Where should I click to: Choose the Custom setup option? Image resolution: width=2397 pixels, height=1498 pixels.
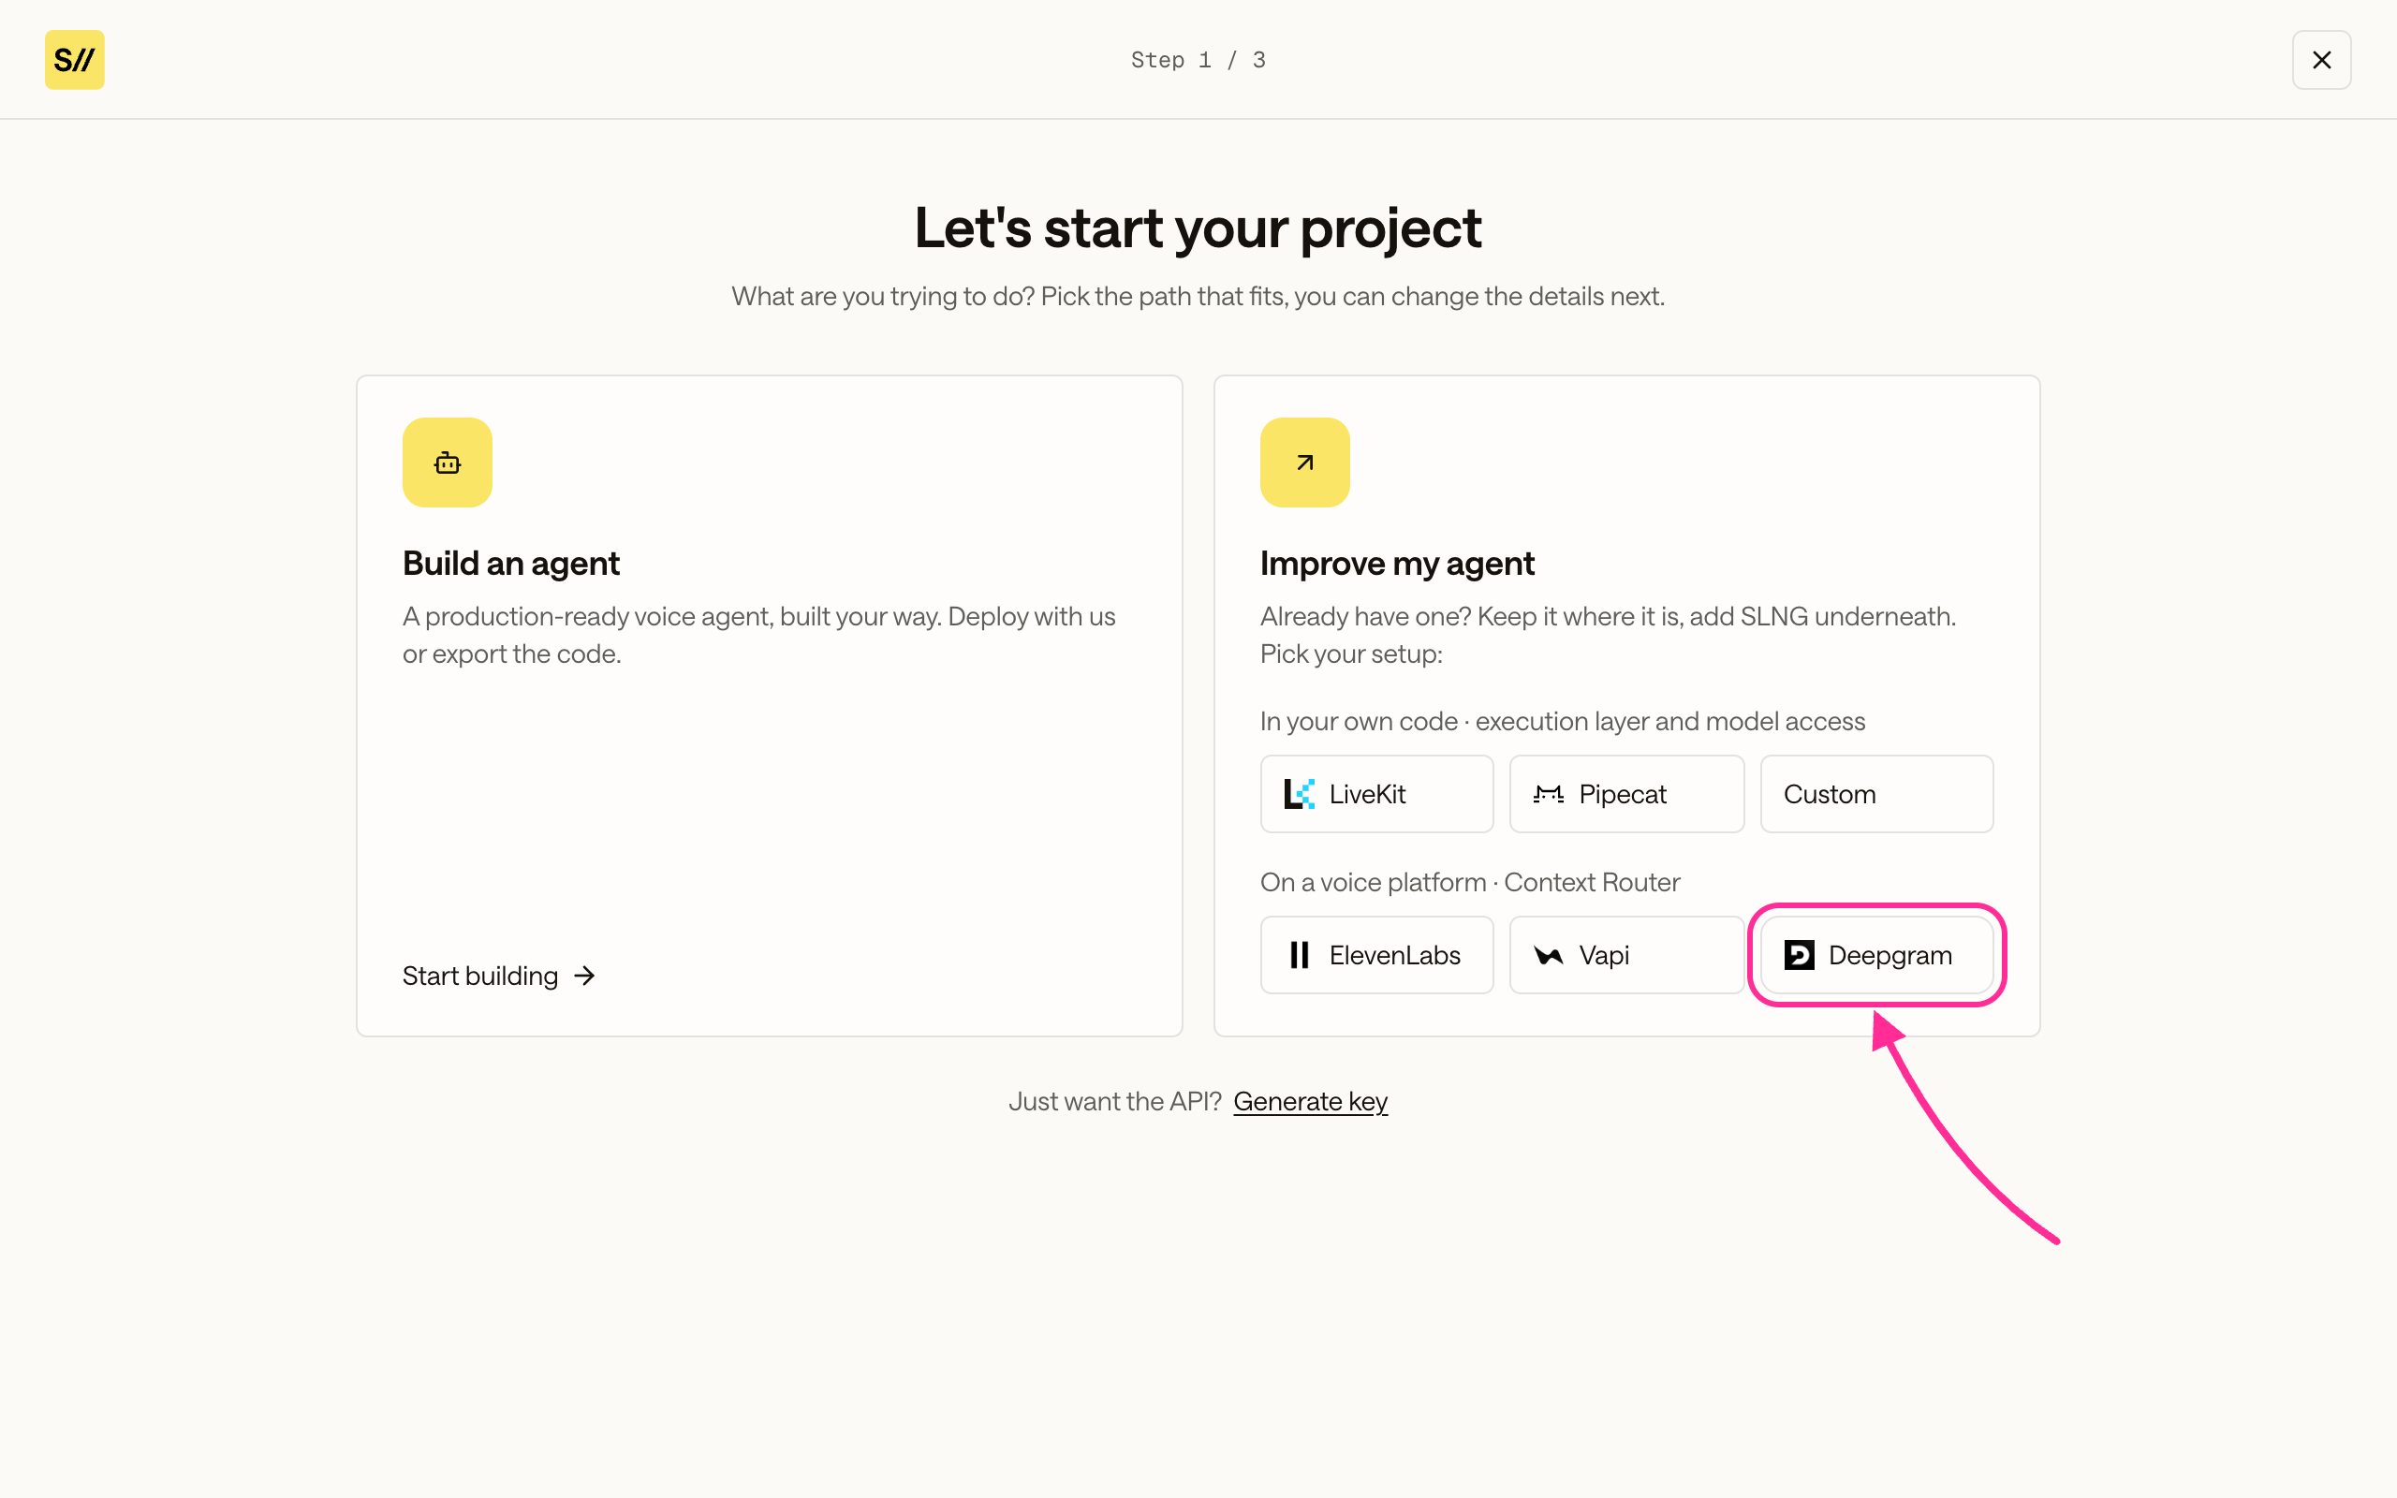[x=1876, y=794]
